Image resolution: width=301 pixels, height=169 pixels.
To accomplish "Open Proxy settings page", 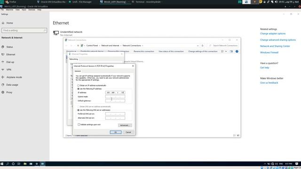I will pyautogui.click(x=9, y=92).
